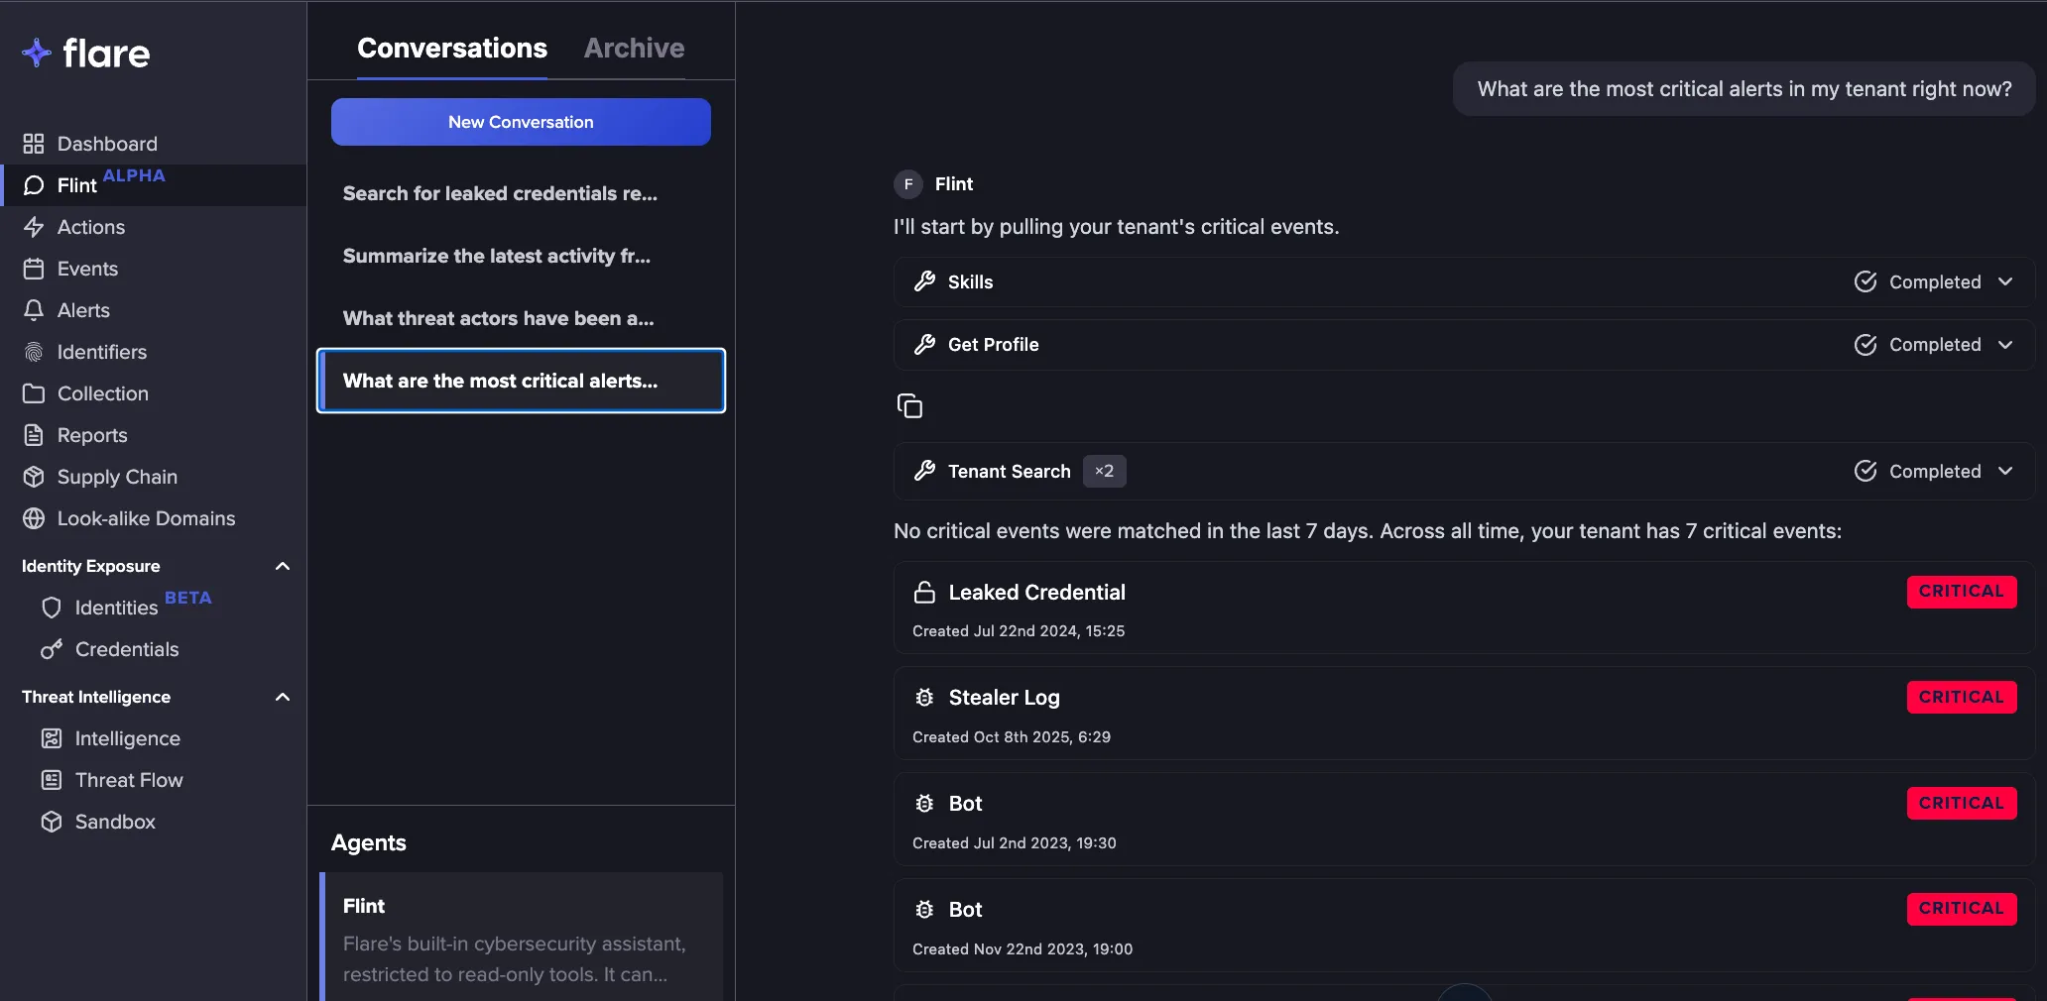Click the CRITICAL badge on Stealer Log
This screenshot has height=1001, width=2047.
pyautogui.click(x=1961, y=697)
